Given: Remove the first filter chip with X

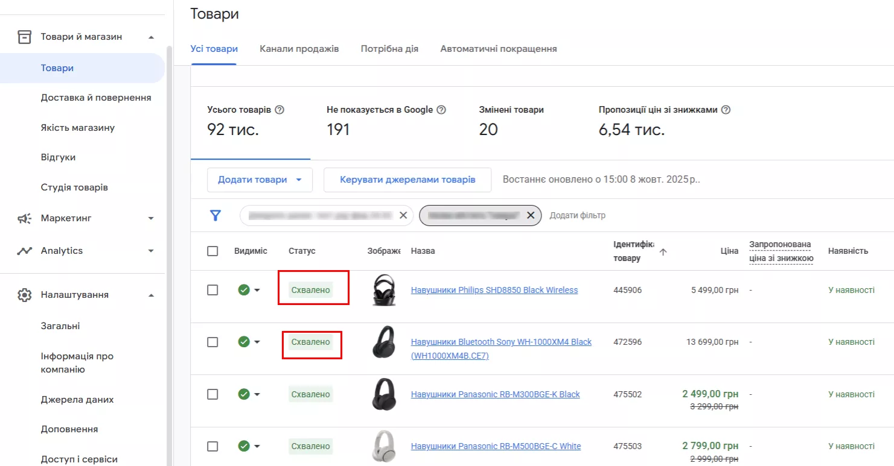Looking at the screenshot, I should click(403, 215).
